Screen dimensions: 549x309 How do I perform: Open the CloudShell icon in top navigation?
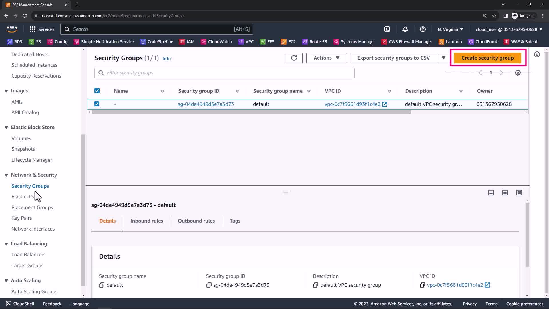[x=387, y=29]
